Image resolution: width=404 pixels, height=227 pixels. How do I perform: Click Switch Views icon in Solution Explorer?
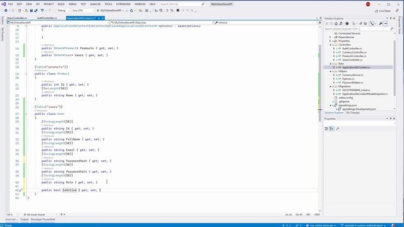pos(341,23)
